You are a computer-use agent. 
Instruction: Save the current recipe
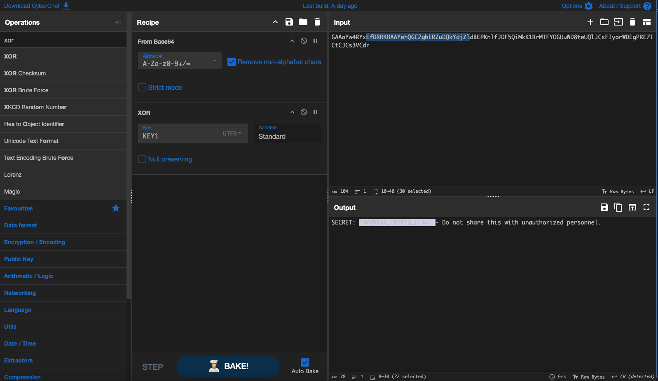pyautogui.click(x=289, y=22)
